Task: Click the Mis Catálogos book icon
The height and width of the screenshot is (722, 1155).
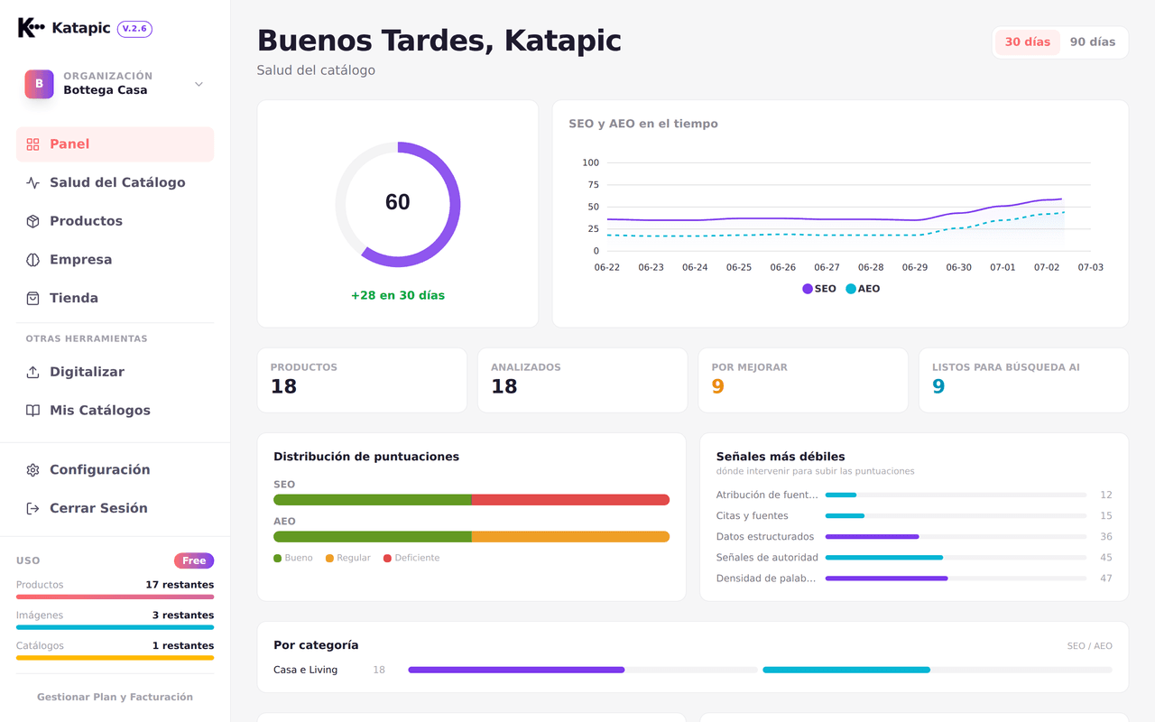Action: pyautogui.click(x=33, y=411)
